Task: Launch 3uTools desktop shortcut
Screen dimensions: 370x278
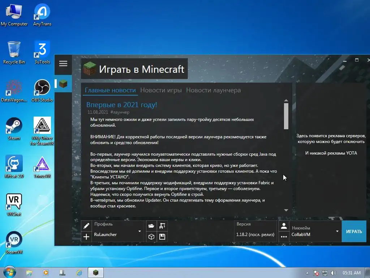Action: point(42,52)
